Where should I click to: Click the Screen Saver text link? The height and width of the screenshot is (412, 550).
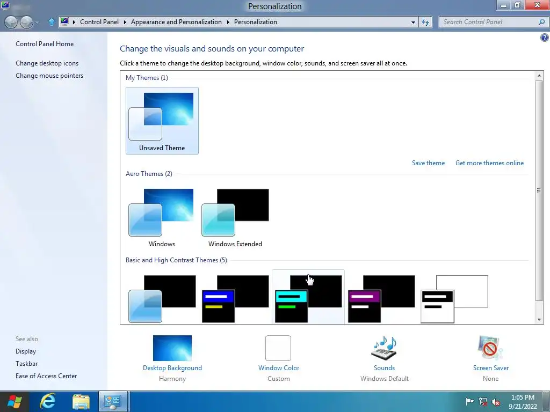click(x=491, y=368)
